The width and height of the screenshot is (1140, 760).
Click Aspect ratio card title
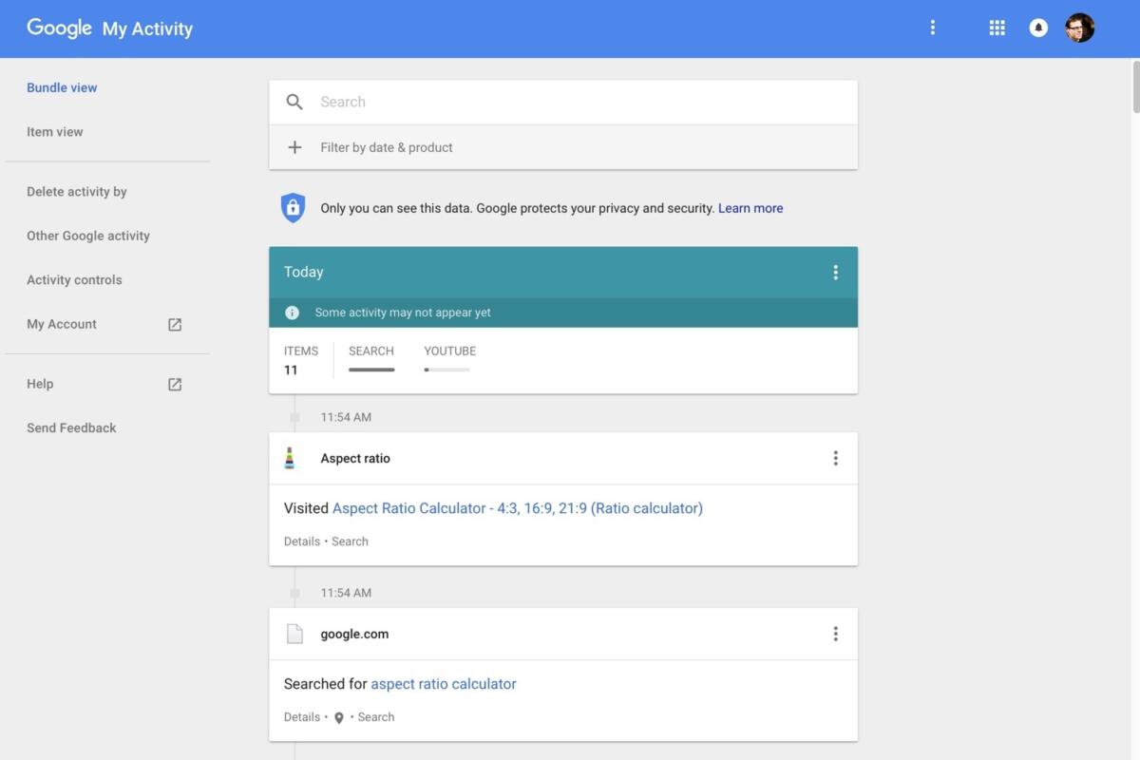355,458
